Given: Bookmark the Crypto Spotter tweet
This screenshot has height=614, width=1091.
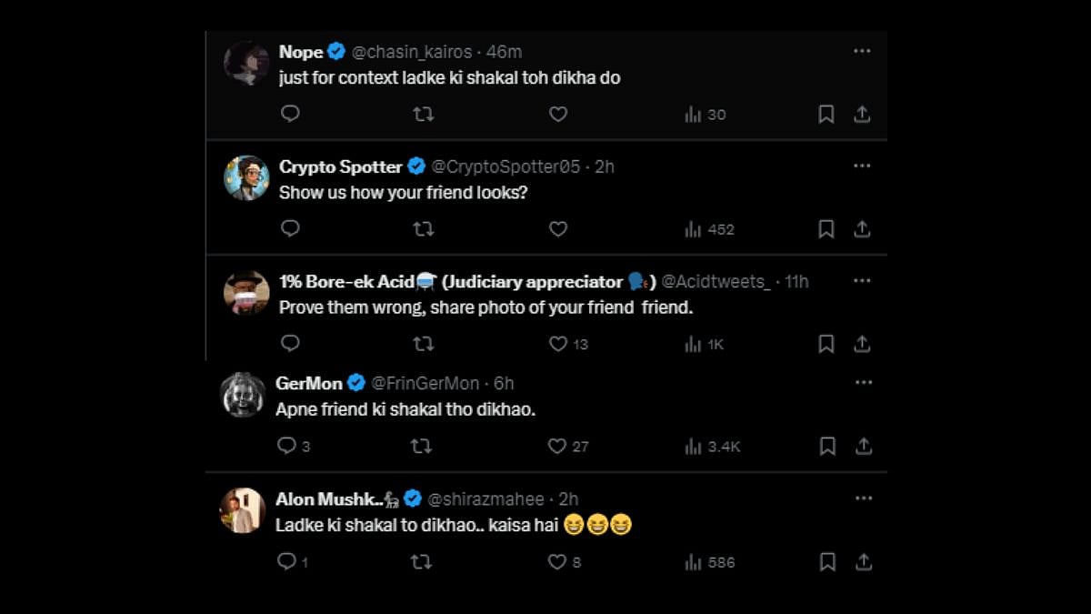Looking at the screenshot, I should click(x=826, y=229).
